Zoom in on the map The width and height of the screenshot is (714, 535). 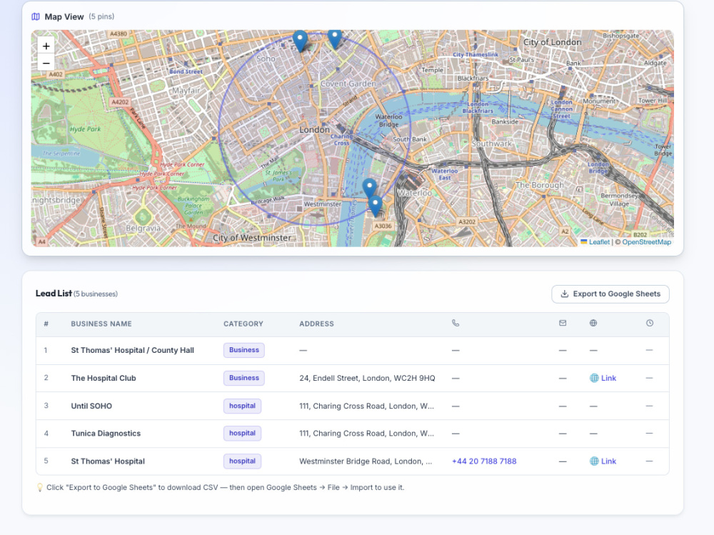(46, 46)
